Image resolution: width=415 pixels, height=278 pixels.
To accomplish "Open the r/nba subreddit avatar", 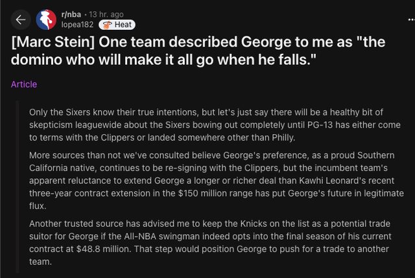I will click(x=45, y=19).
